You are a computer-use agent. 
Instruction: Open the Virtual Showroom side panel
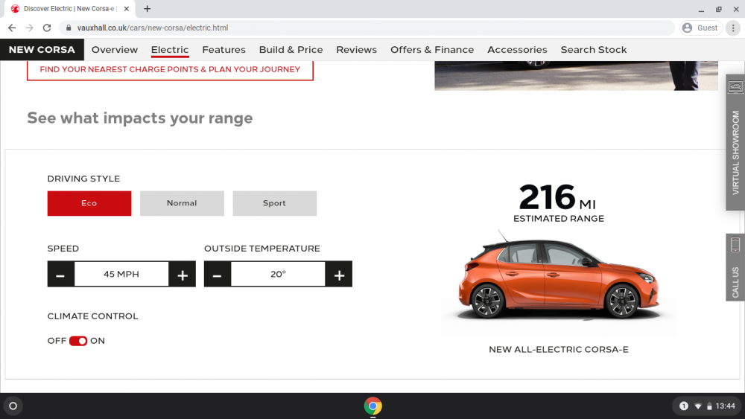735,142
